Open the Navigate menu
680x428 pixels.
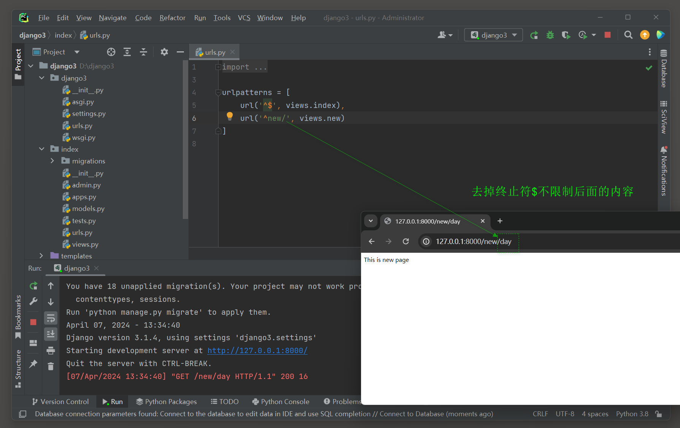113,18
